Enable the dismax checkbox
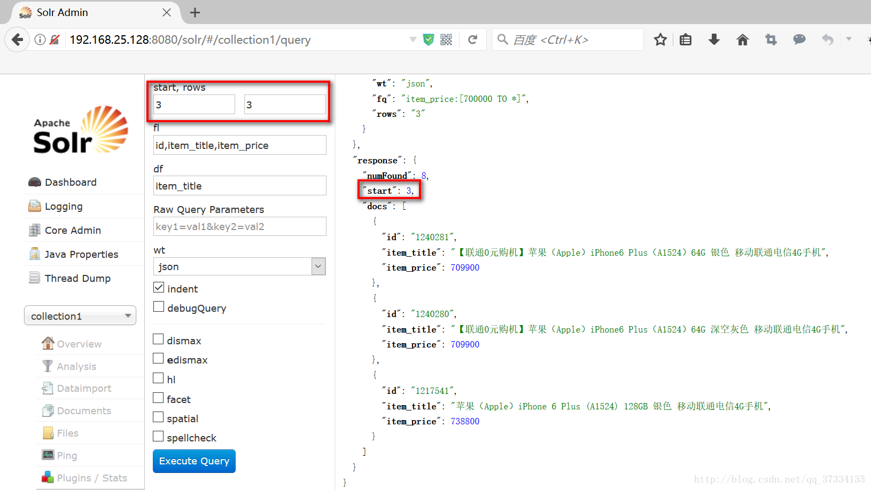This screenshot has height=490, width=871. point(158,339)
